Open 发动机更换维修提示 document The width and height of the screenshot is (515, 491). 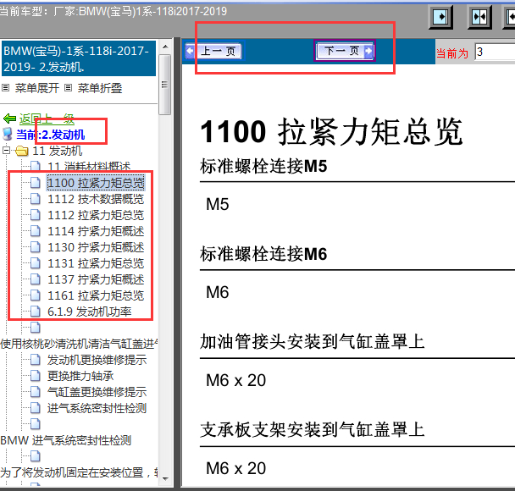point(97,360)
